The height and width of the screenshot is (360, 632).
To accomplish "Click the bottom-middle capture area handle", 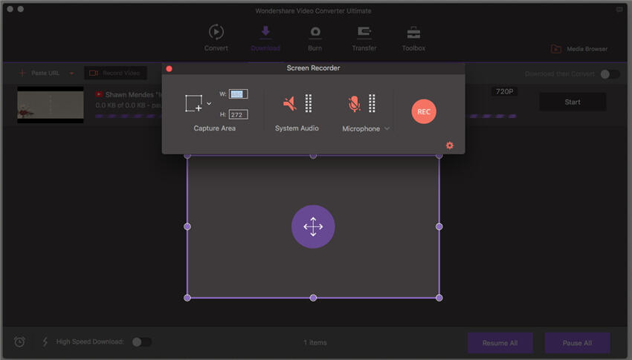I will click(x=313, y=298).
